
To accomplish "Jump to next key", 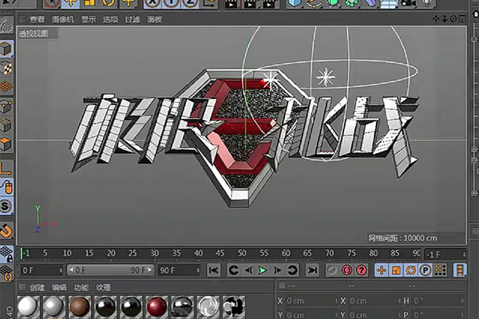I will click(x=291, y=270).
